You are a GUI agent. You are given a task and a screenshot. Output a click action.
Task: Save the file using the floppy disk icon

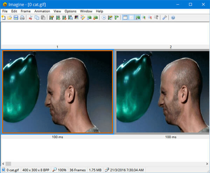pyautogui.click(x=16, y=17)
